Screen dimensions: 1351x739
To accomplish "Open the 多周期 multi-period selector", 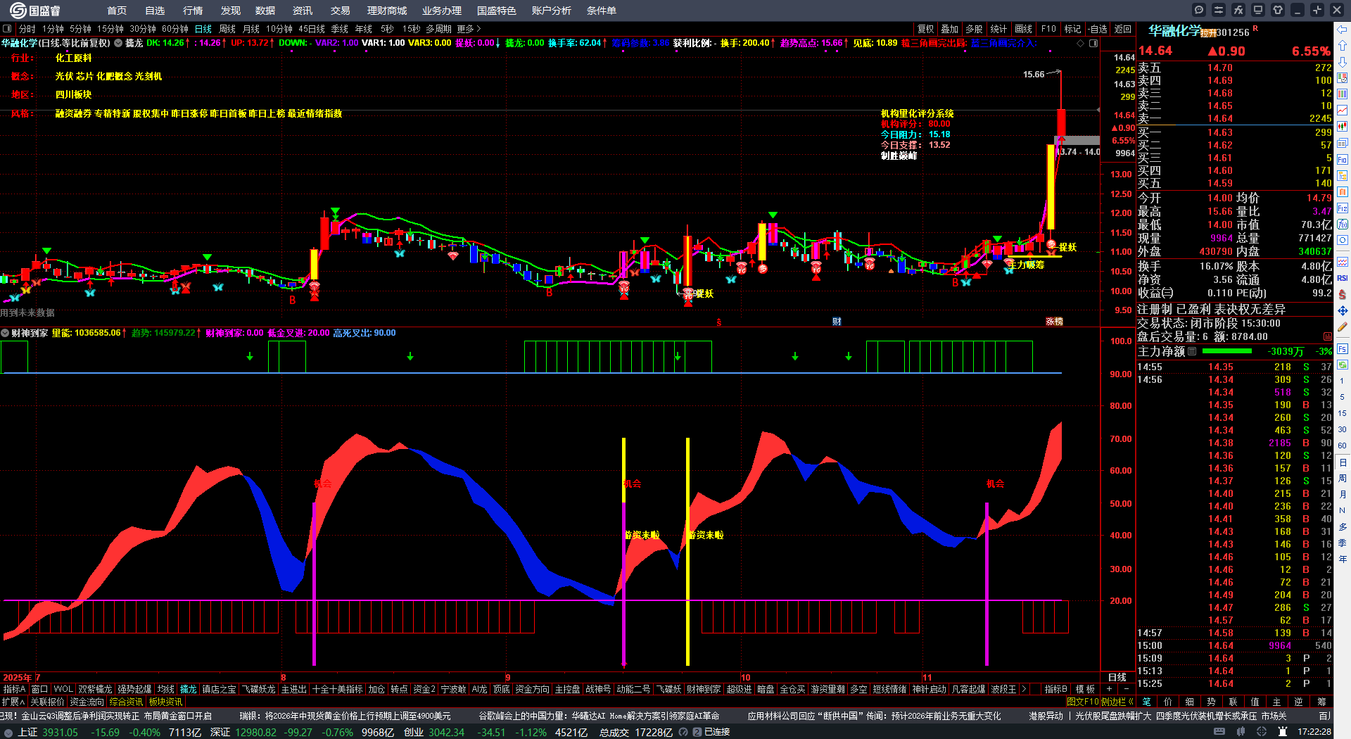I will [438, 29].
